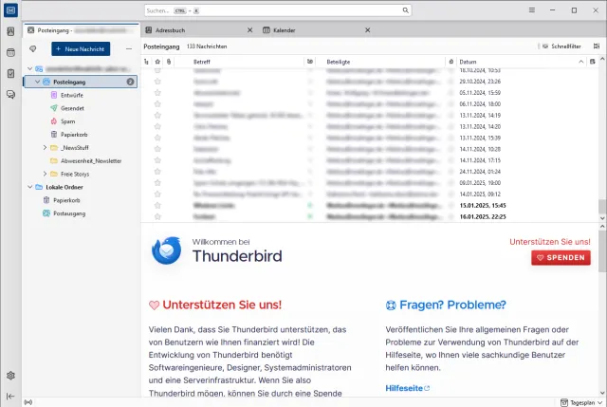Star the message dated 05.11.2024, 15:59
Viewport: 607px width, 407px height.
(157, 93)
